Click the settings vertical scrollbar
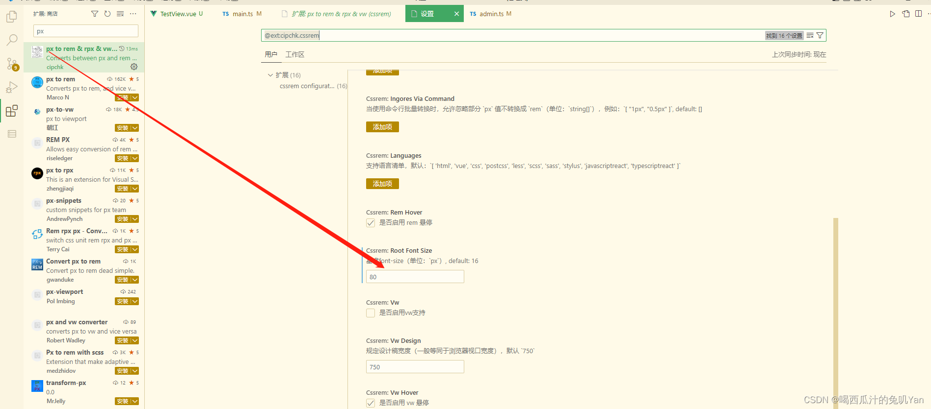Viewport: 931px width, 409px height. pos(836,313)
